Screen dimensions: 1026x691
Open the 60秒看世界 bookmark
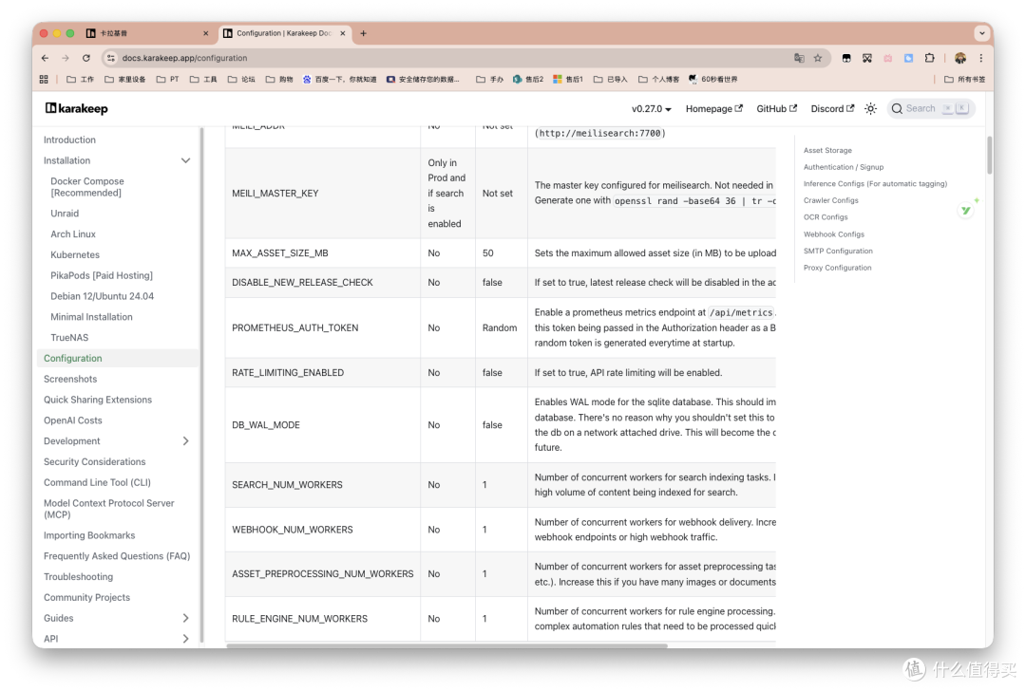(713, 79)
